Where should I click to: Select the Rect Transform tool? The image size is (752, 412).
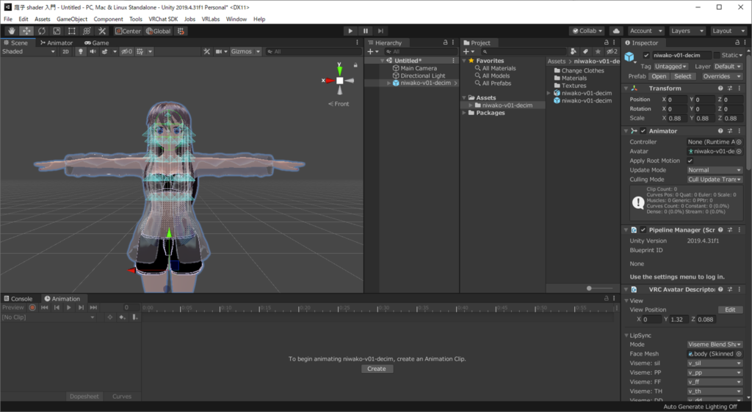pos(71,31)
